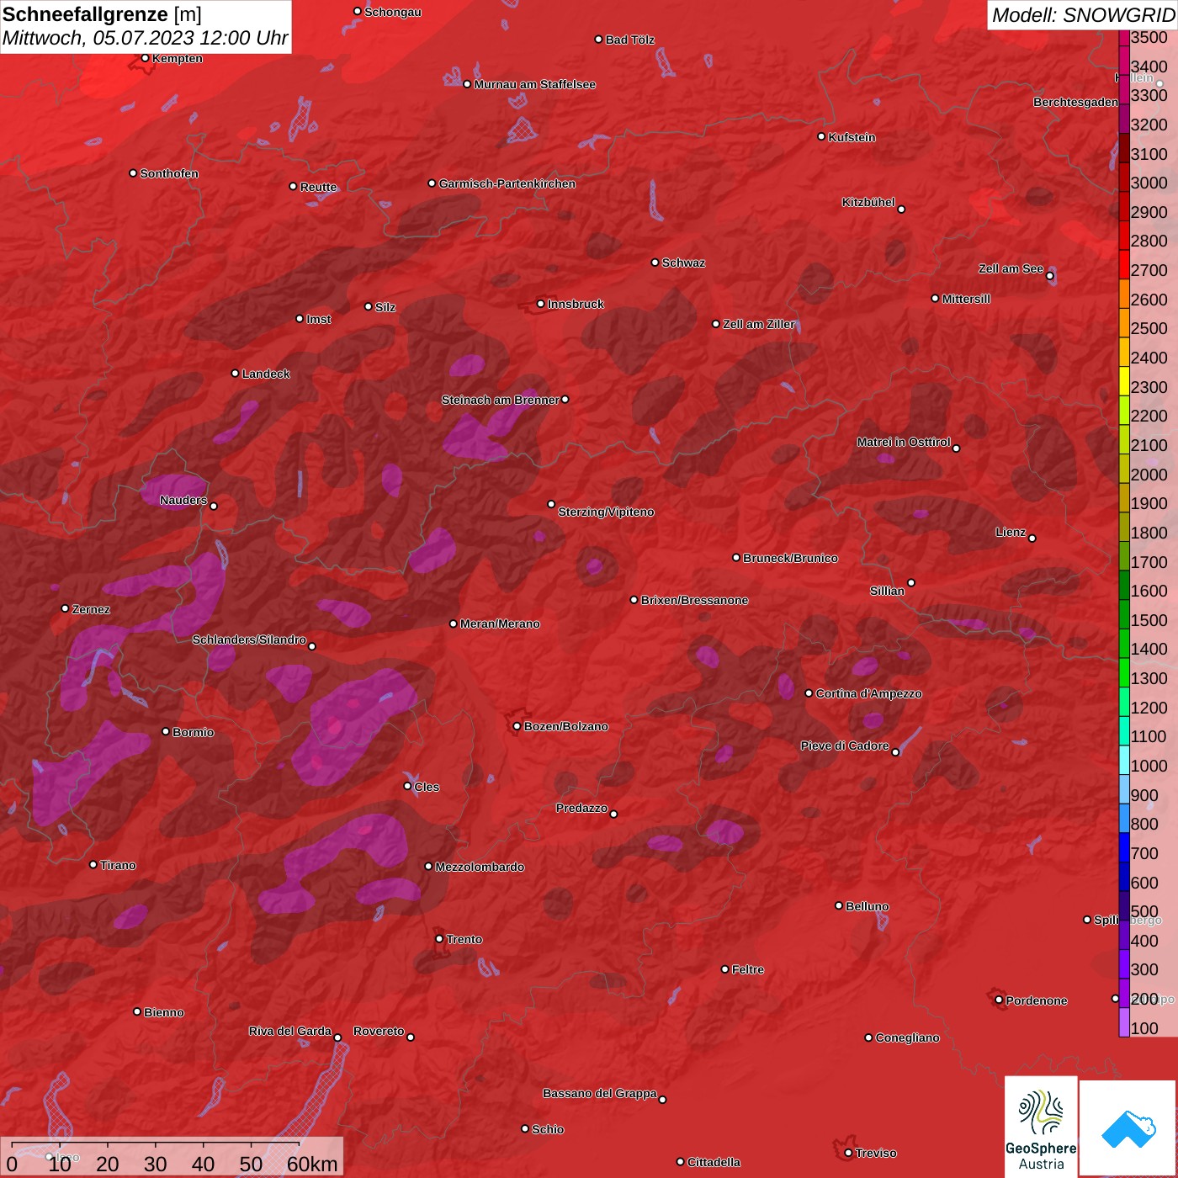Click the 700 m blue legend swatch

point(1124,847)
